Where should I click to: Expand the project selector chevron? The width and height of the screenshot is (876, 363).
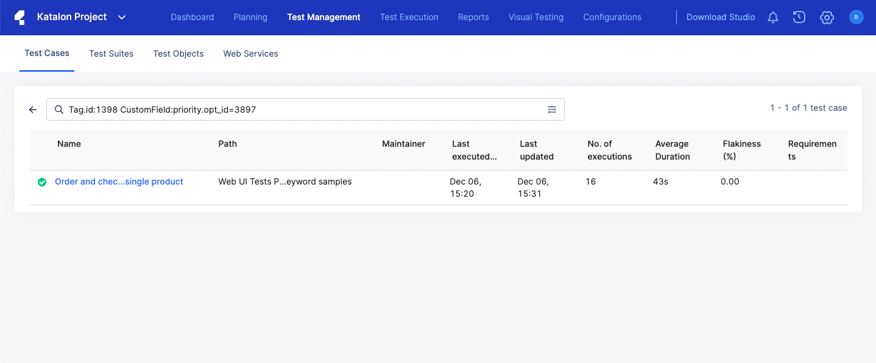point(121,18)
